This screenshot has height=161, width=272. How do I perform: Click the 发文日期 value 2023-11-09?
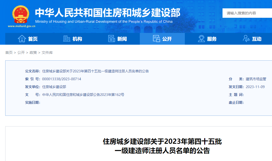coord(255,87)
